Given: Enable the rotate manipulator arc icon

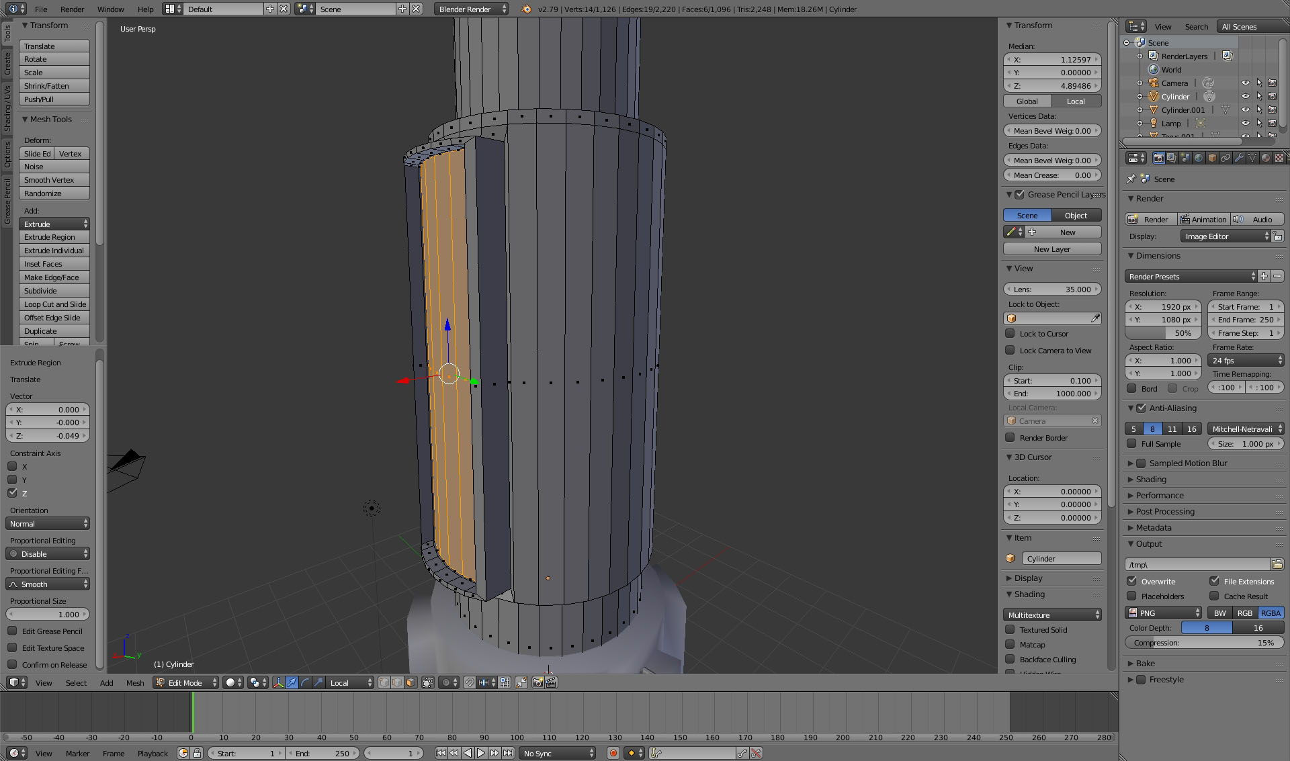Looking at the screenshot, I should pyautogui.click(x=306, y=682).
